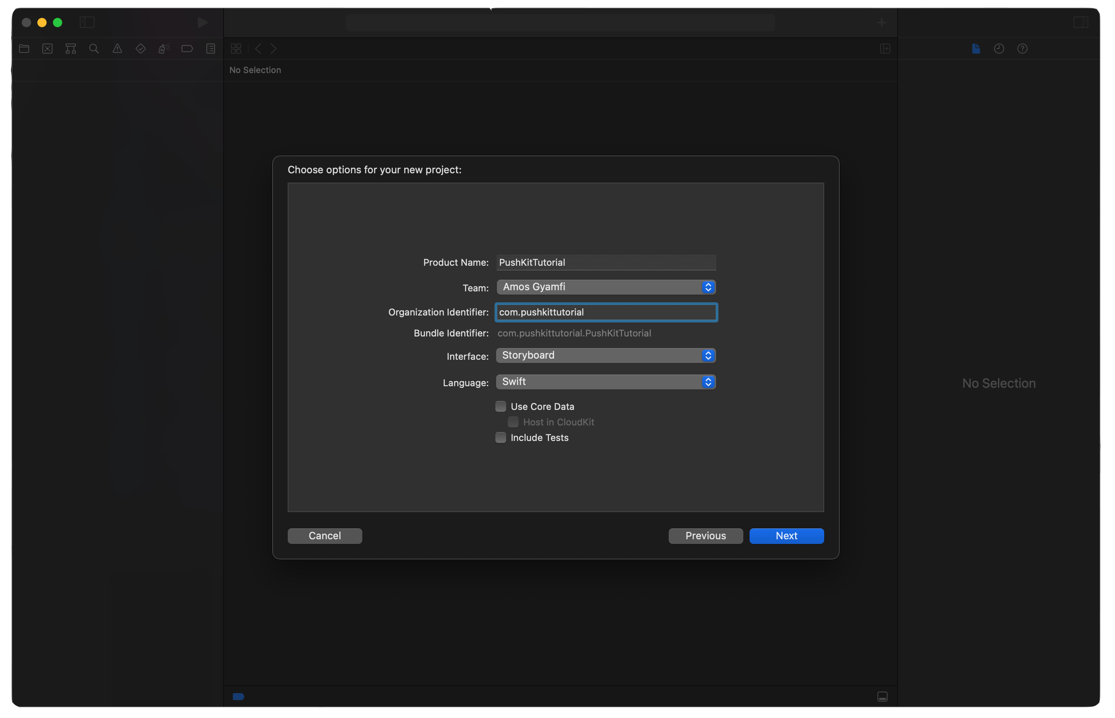Show the File inspector icon
This screenshot has height=718, width=1115.
pyautogui.click(x=975, y=49)
